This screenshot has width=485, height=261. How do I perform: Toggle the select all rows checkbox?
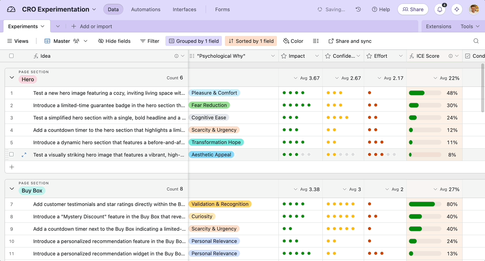tap(12, 56)
